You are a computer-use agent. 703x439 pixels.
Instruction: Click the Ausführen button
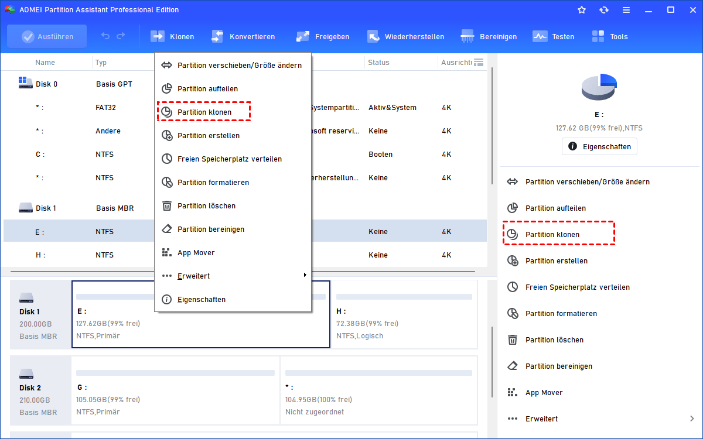(46, 36)
